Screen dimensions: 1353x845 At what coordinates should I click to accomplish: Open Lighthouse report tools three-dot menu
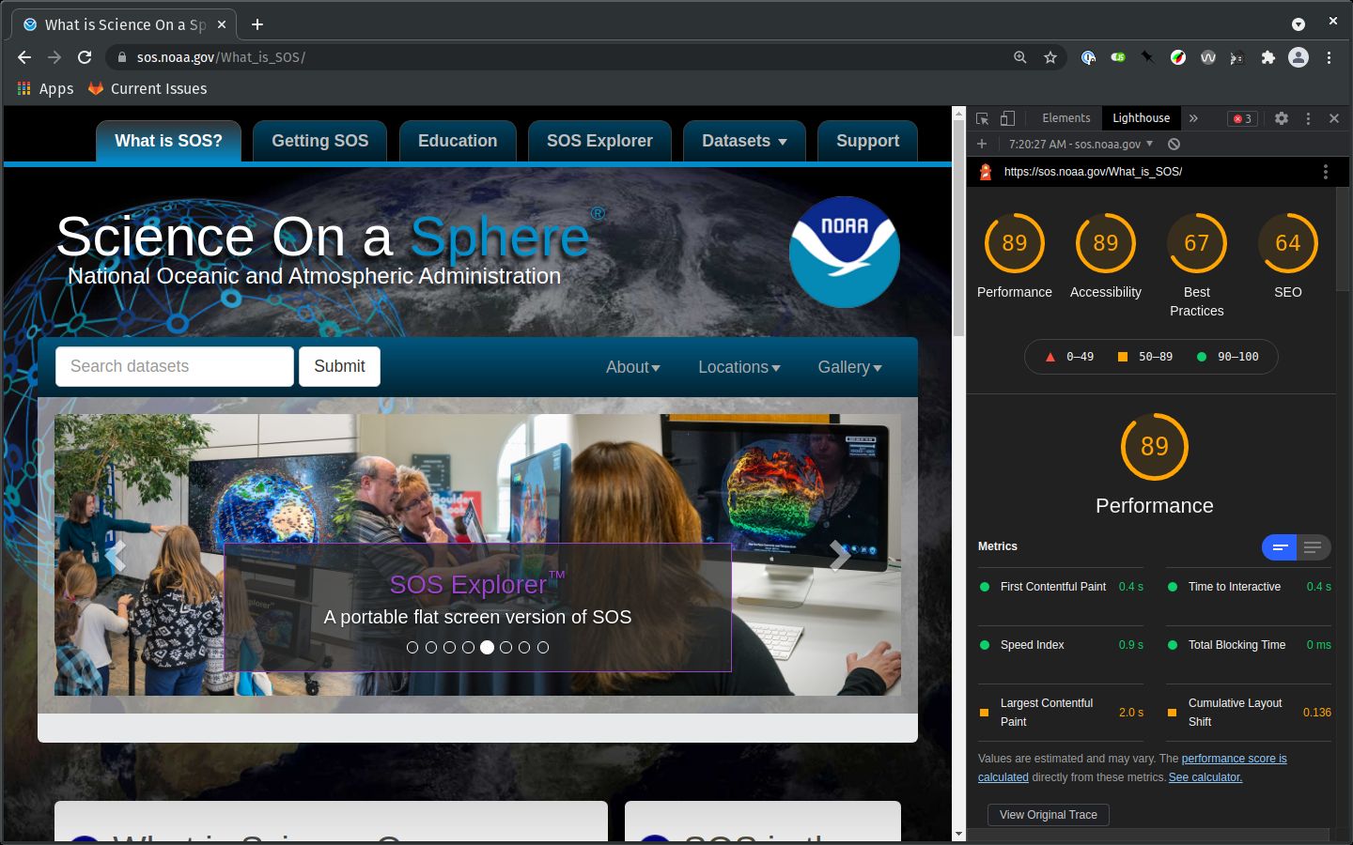point(1326,172)
